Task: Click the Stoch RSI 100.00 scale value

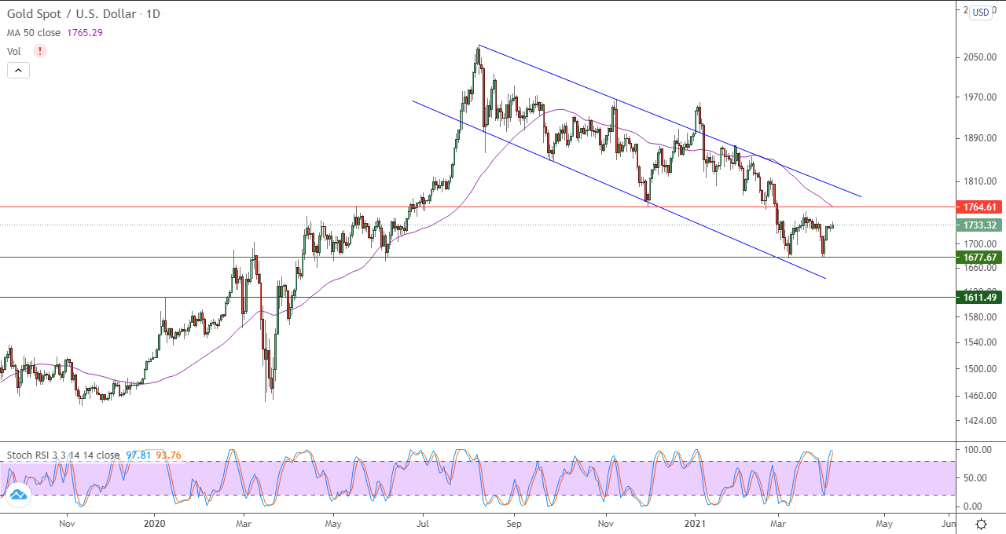Action: click(x=978, y=450)
